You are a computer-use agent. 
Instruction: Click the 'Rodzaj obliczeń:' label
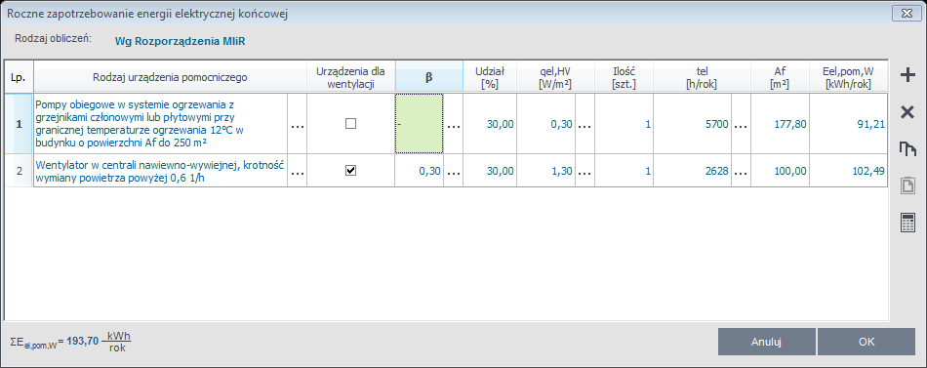point(53,39)
